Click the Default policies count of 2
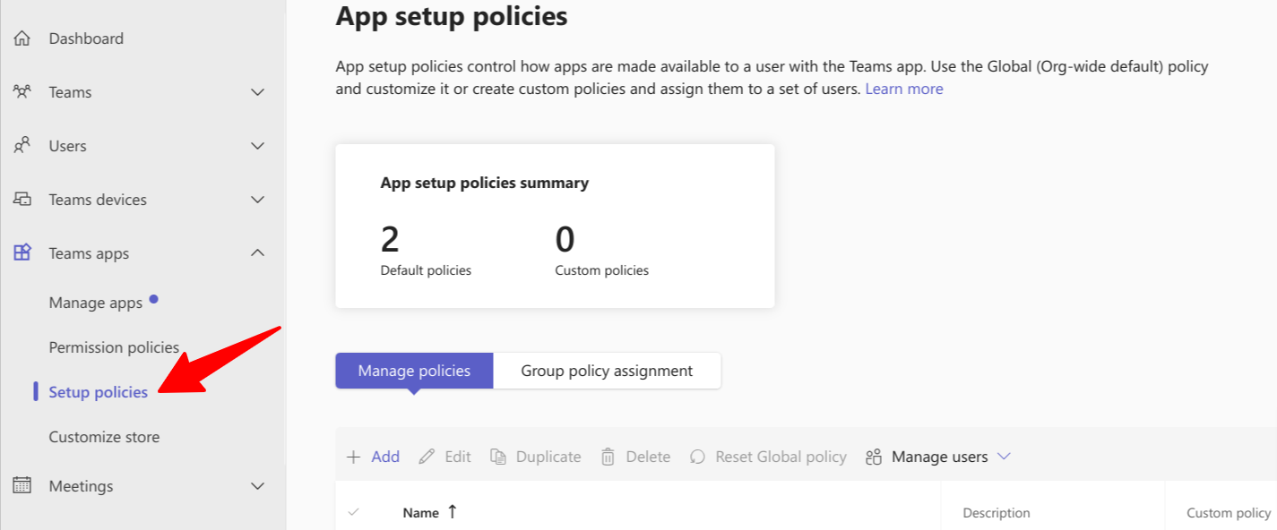Screen dimensions: 1277x530 [x=390, y=240]
